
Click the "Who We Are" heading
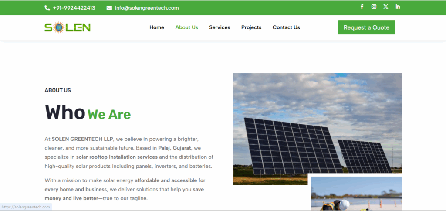point(88,112)
